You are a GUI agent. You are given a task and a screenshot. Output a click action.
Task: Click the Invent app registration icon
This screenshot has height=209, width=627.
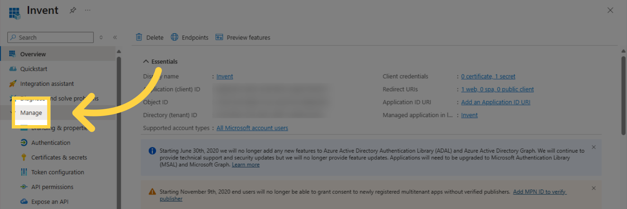coord(14,13)
